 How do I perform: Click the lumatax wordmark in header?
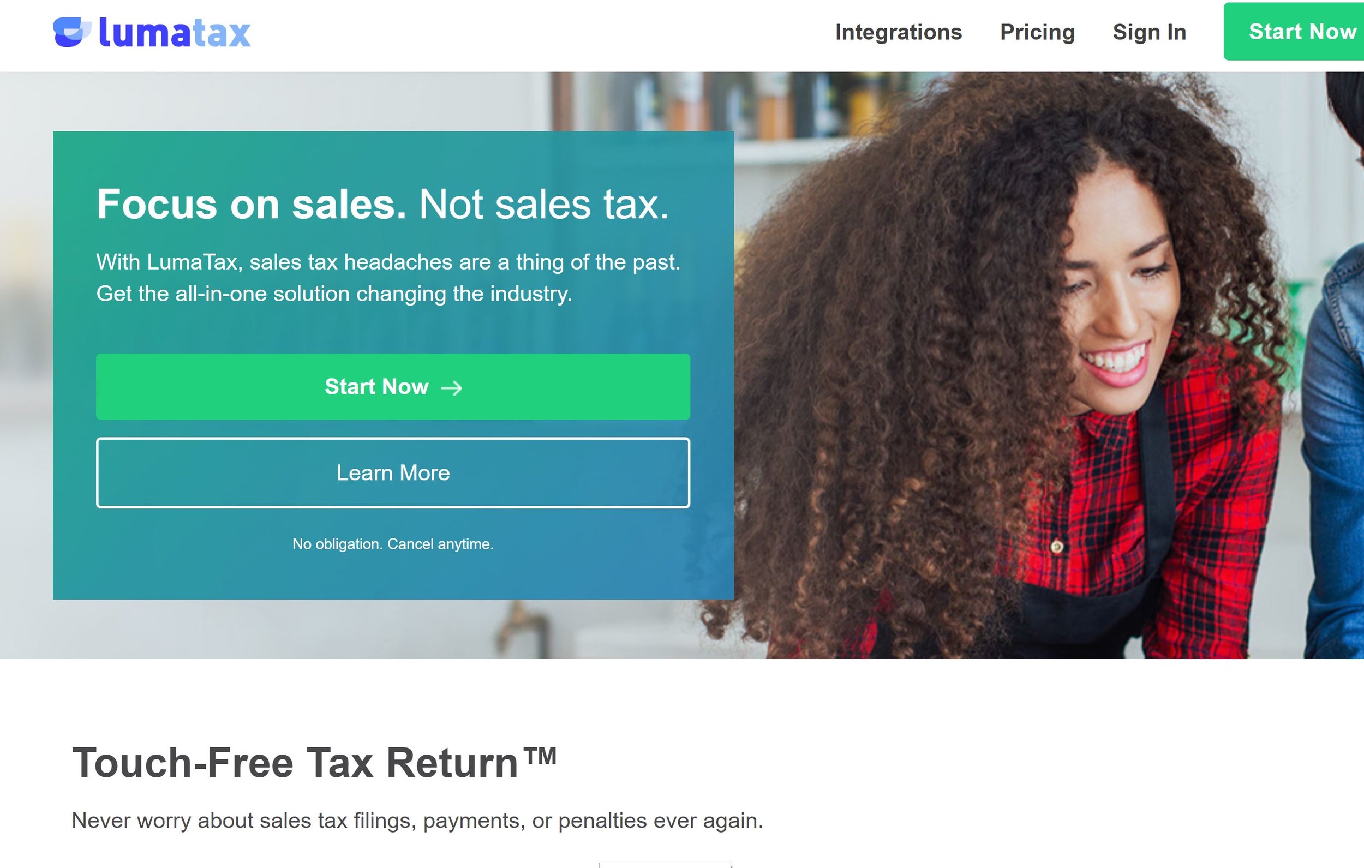tap(175, 32)
